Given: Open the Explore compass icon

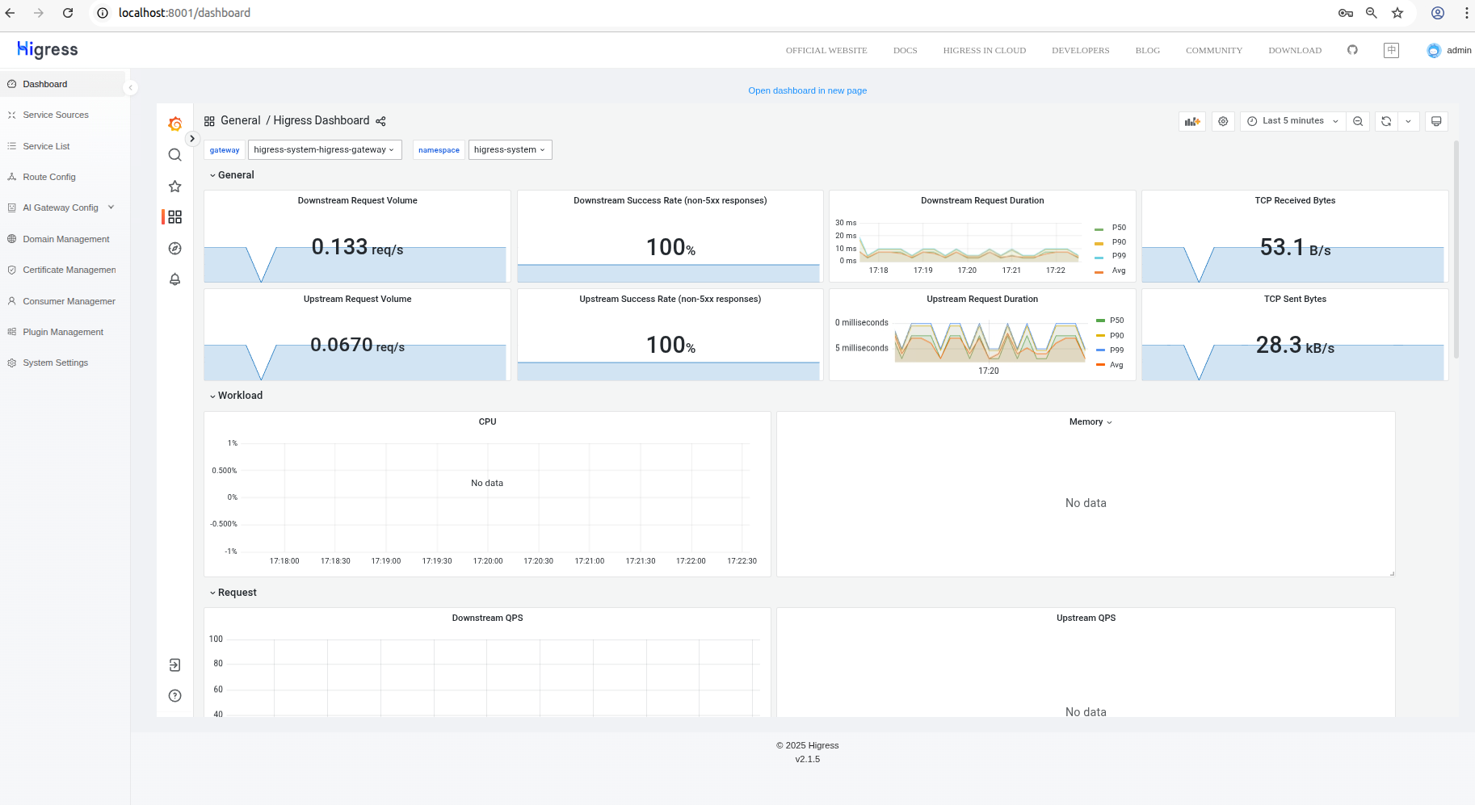Looking at the screenshot, I should (x=174, y=249).
